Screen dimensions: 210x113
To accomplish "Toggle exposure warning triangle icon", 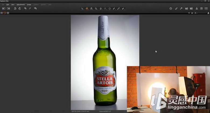I will click(197, 9).
